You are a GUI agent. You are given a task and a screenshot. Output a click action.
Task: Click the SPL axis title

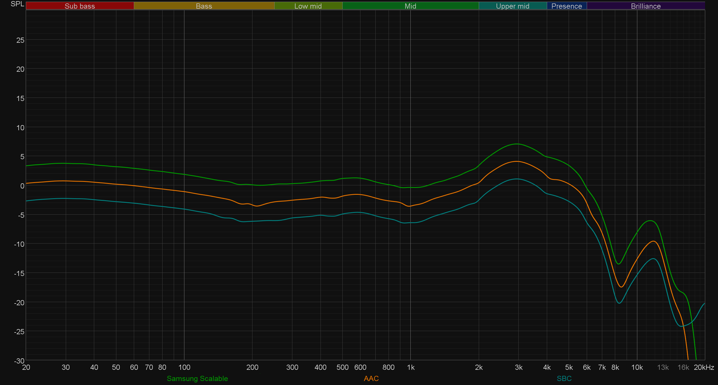click(17, 4)
